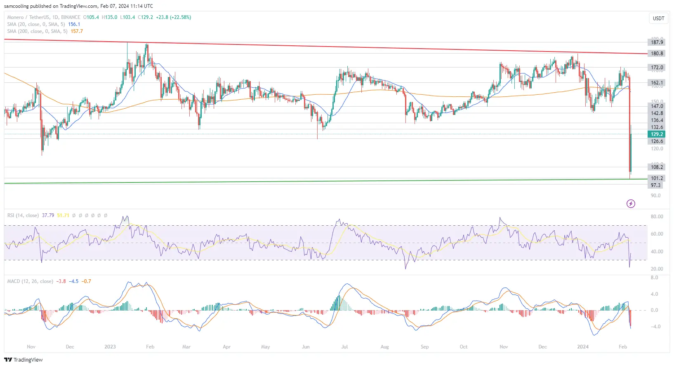This screenshot has width=674, height=367.
Task: Click the MACD axis value -4.0
Action: (x=655, y=327)
